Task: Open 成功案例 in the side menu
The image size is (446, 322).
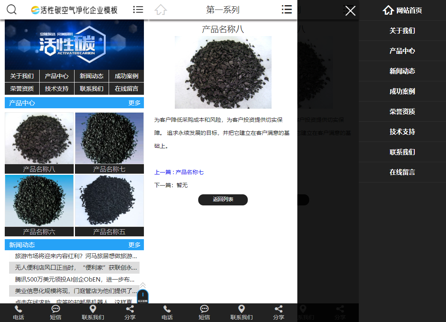Action: point(402,91)
